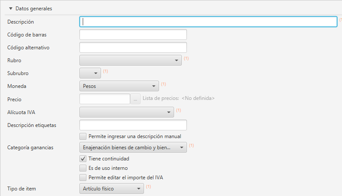Collapse the Datos generales section
Screen dimensions: 342x196
[10, 9]
